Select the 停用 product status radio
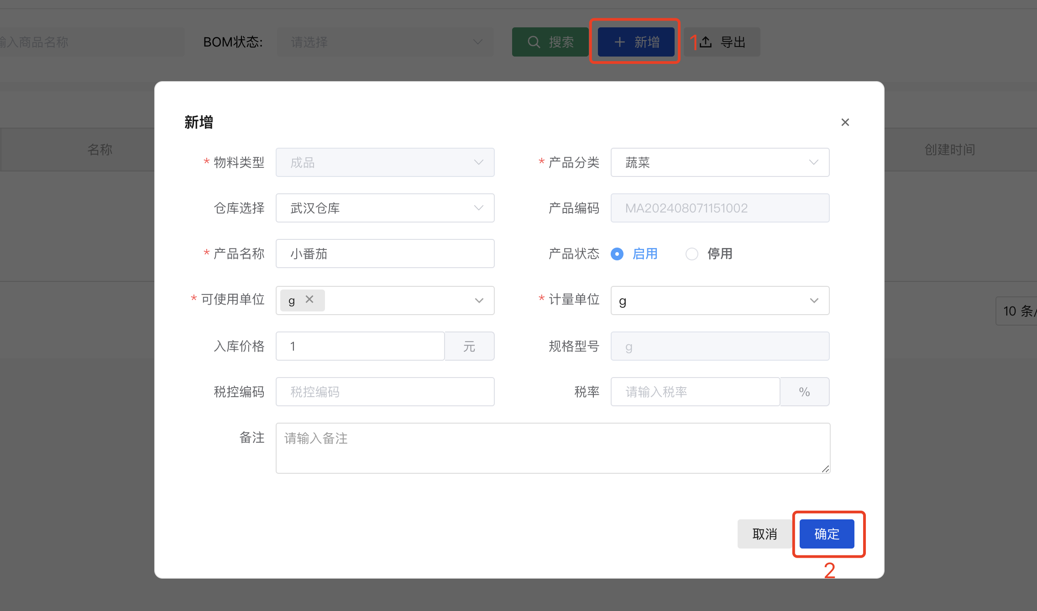The image size is (1037, 611). click(x=692, y=254)
